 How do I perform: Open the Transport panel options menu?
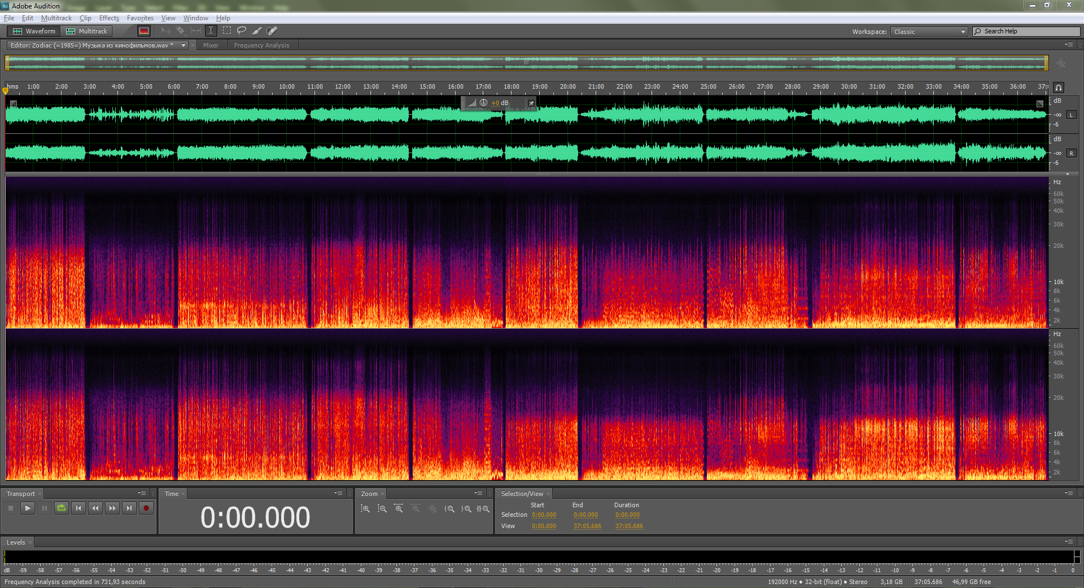(x=142, y=494)
